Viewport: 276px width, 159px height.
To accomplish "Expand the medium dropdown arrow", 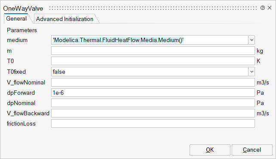I will pos(251,40).
